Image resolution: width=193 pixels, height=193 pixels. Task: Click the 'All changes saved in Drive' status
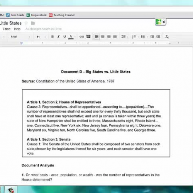(x=44, y=29)
